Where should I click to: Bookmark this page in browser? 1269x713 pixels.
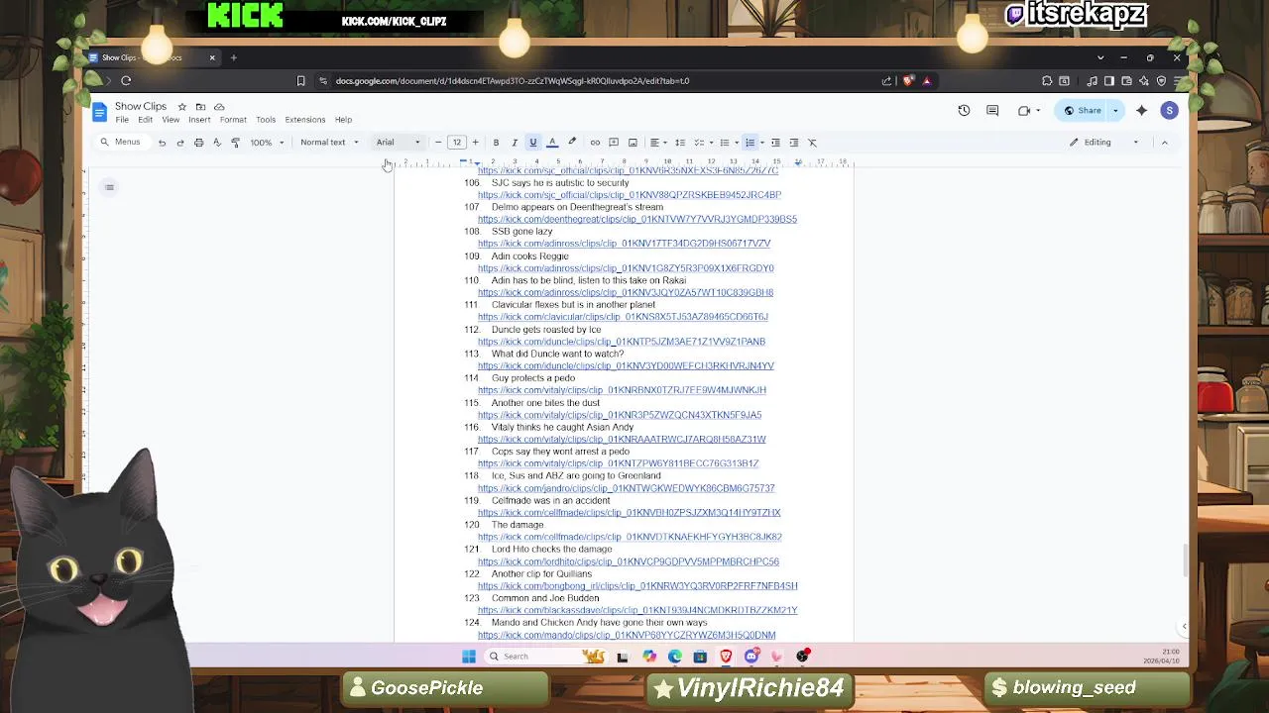click(x=300, y=81)
